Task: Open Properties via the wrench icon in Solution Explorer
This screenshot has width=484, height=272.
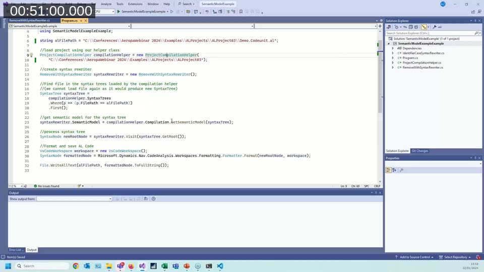Action: point(435,27)
